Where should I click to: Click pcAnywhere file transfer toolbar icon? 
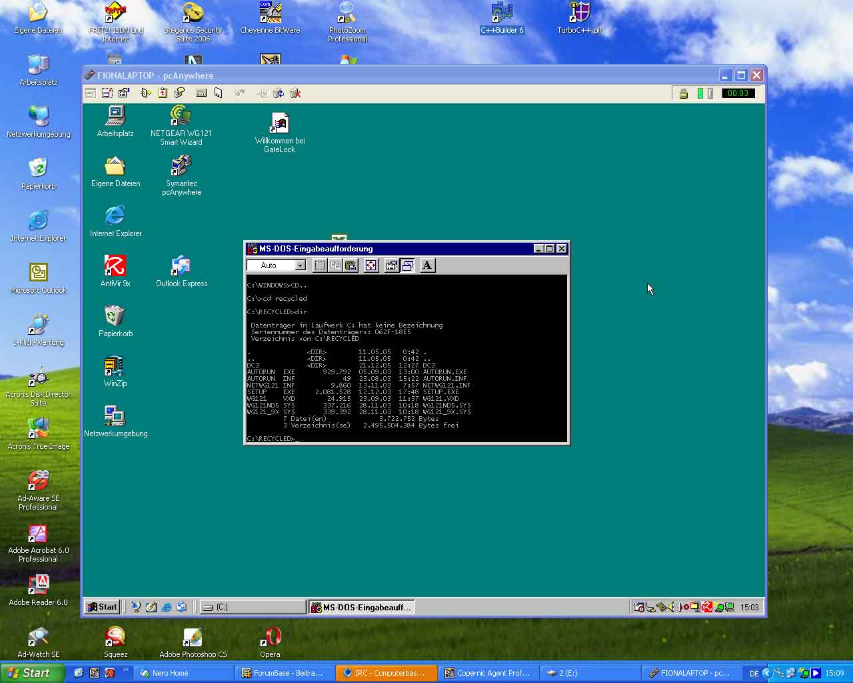click(x=146, y=93)
